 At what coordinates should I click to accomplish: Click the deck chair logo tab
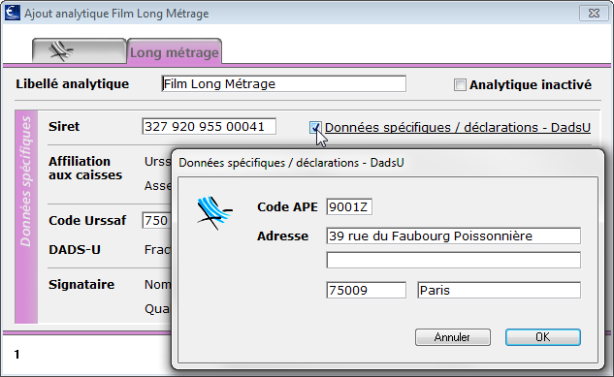click(80, 50)
